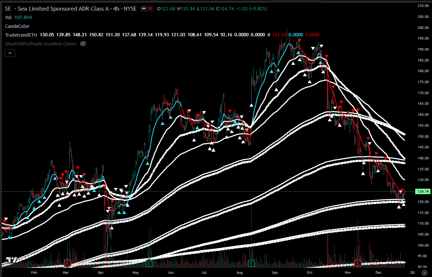432x277 pixels.
Task: Show the hidden ShortVolProfNode indicator via eye icon
Action: pos(83,44)
